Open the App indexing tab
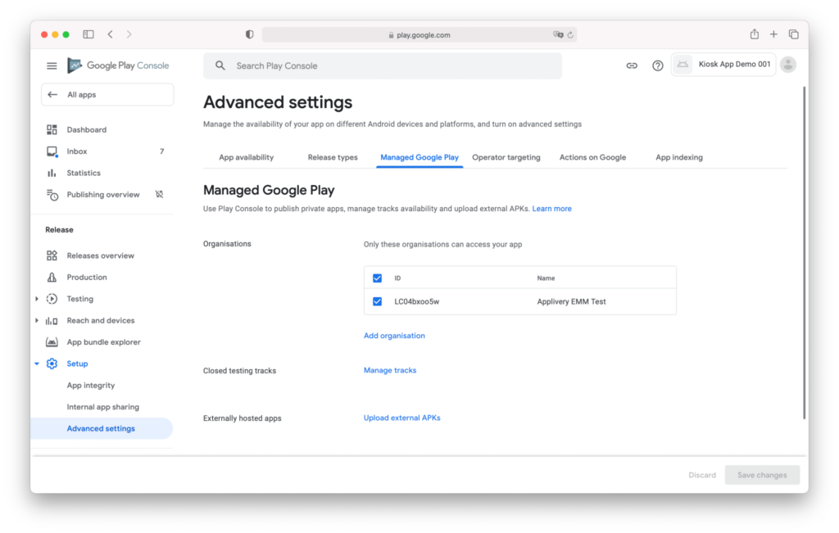839x533 pixels. coord(678,156)
